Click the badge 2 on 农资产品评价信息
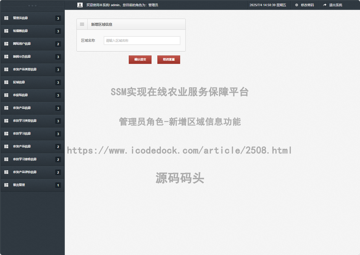This screenshot has height=255, width=360. click(x=58, y=172)
